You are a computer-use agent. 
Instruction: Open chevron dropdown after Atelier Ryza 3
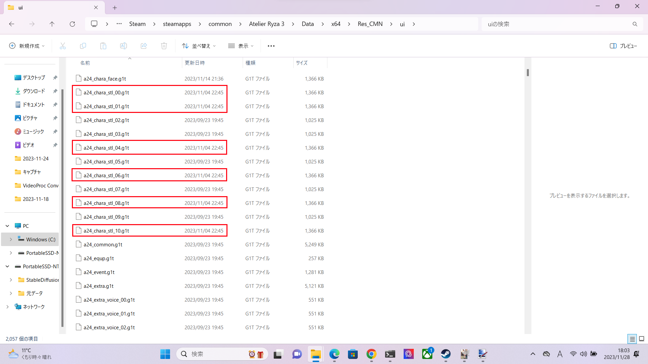click(293, 24)
